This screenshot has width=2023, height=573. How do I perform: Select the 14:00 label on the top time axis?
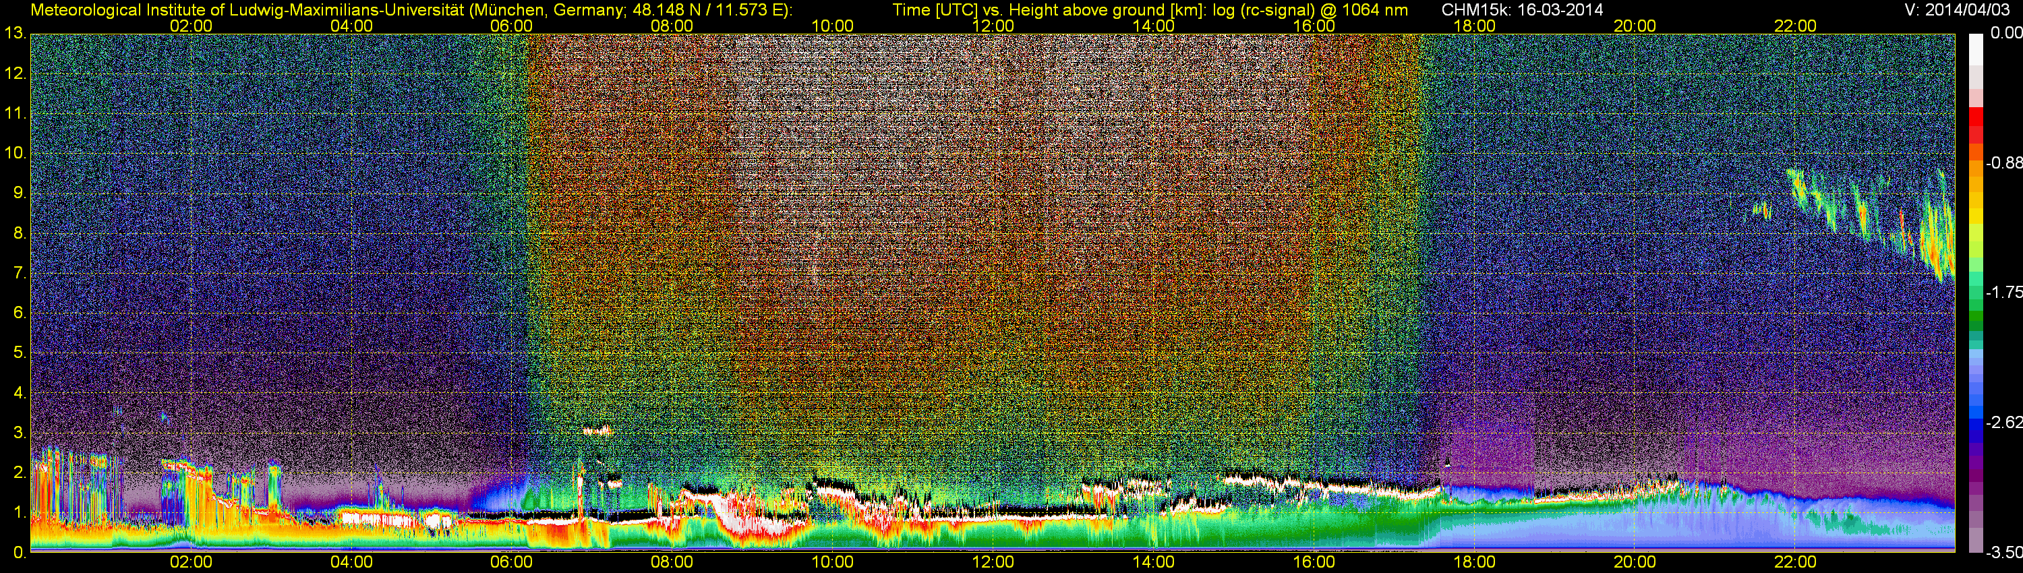coord(1154,26)
